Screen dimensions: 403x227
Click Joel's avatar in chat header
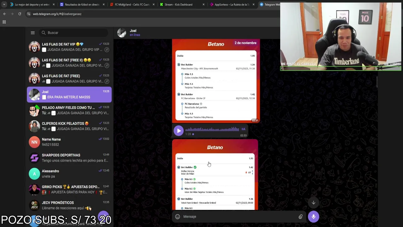click(x=122, y=32)
